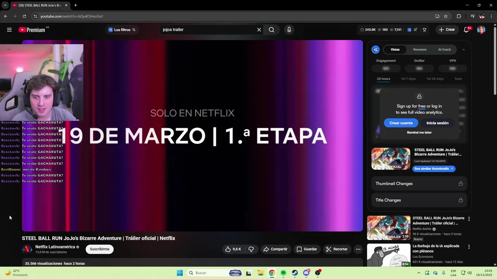This screenshot has width=497, height=279.
Task: Select the 1st 7 days tab
Action: [x=408, y=79]
